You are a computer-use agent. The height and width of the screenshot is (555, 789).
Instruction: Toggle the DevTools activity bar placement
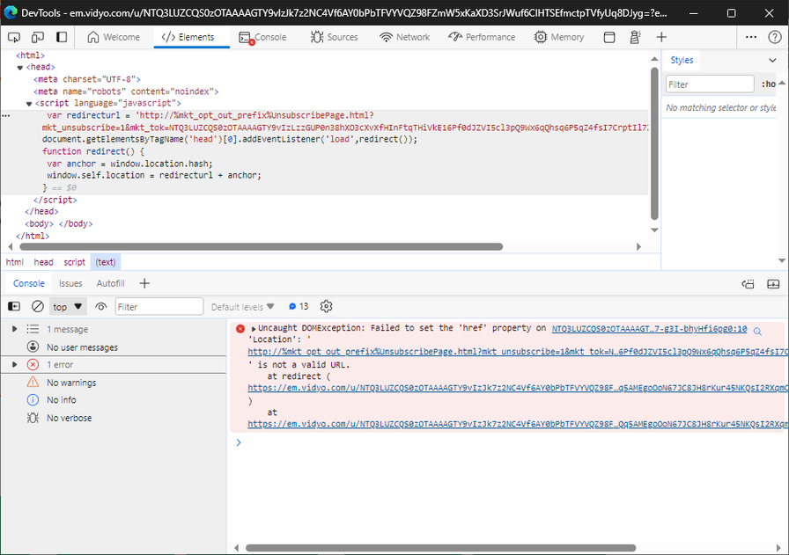coord(62,37)
